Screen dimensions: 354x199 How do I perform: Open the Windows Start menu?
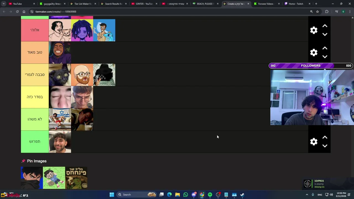(x=112, y=195)
